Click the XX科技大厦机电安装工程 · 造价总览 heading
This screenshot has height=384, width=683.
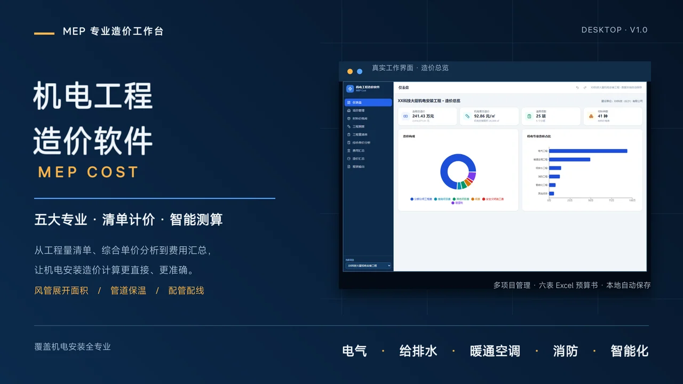click(429, 101)
